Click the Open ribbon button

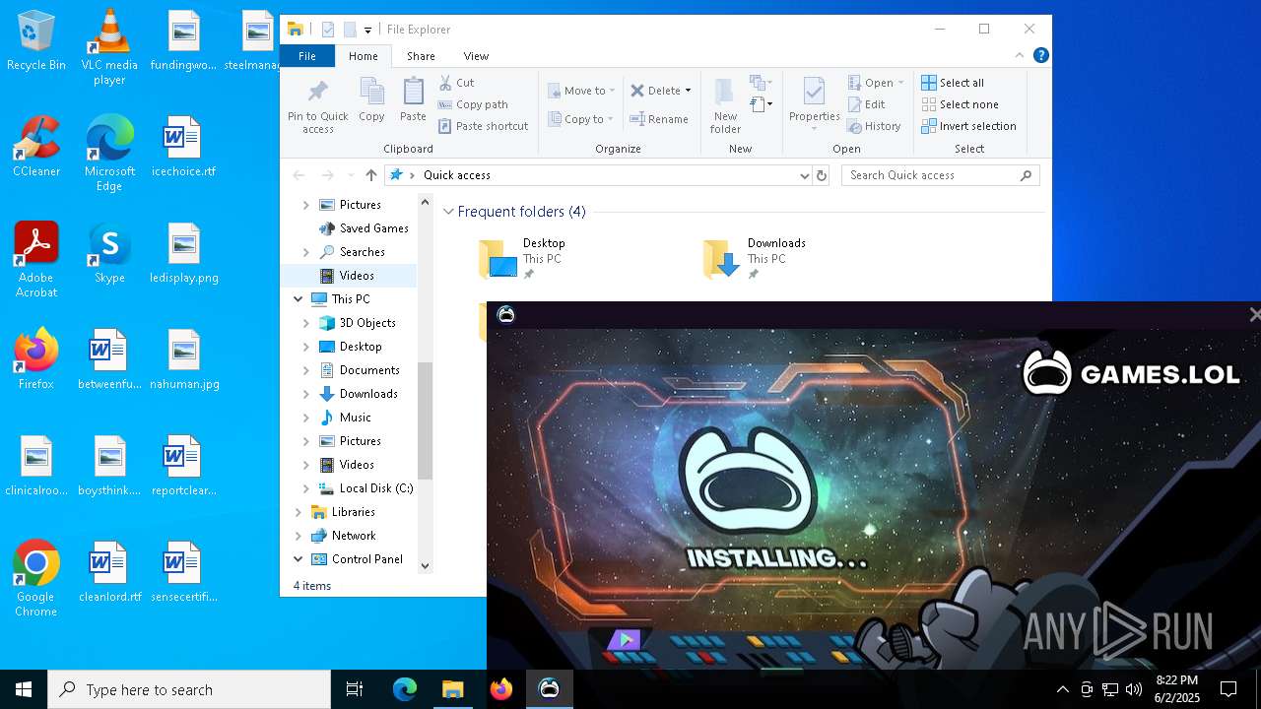875,83
